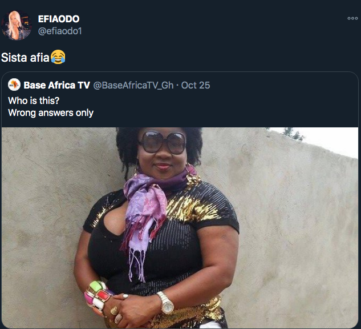Click the Base Africa TV logo avatar
The height and width of the screenshot is (329, 361).
[14, 85]
